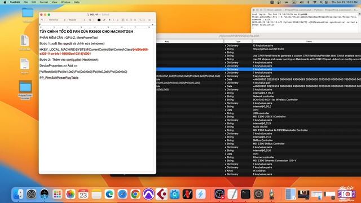Click the red registry GUID text
Viewport: 361px width, 203px height.
94,51
